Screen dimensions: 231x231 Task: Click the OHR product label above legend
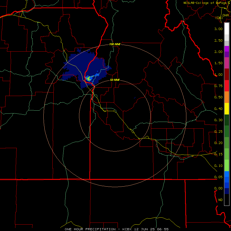pyautogui.click(x=226, y=15)
